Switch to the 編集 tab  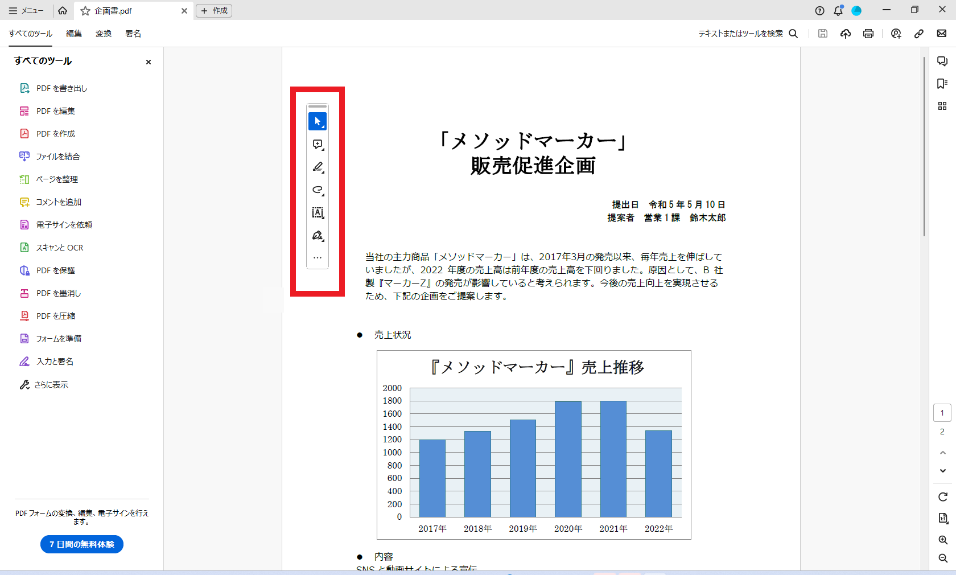pyautogui.click(x=73, y=34)
